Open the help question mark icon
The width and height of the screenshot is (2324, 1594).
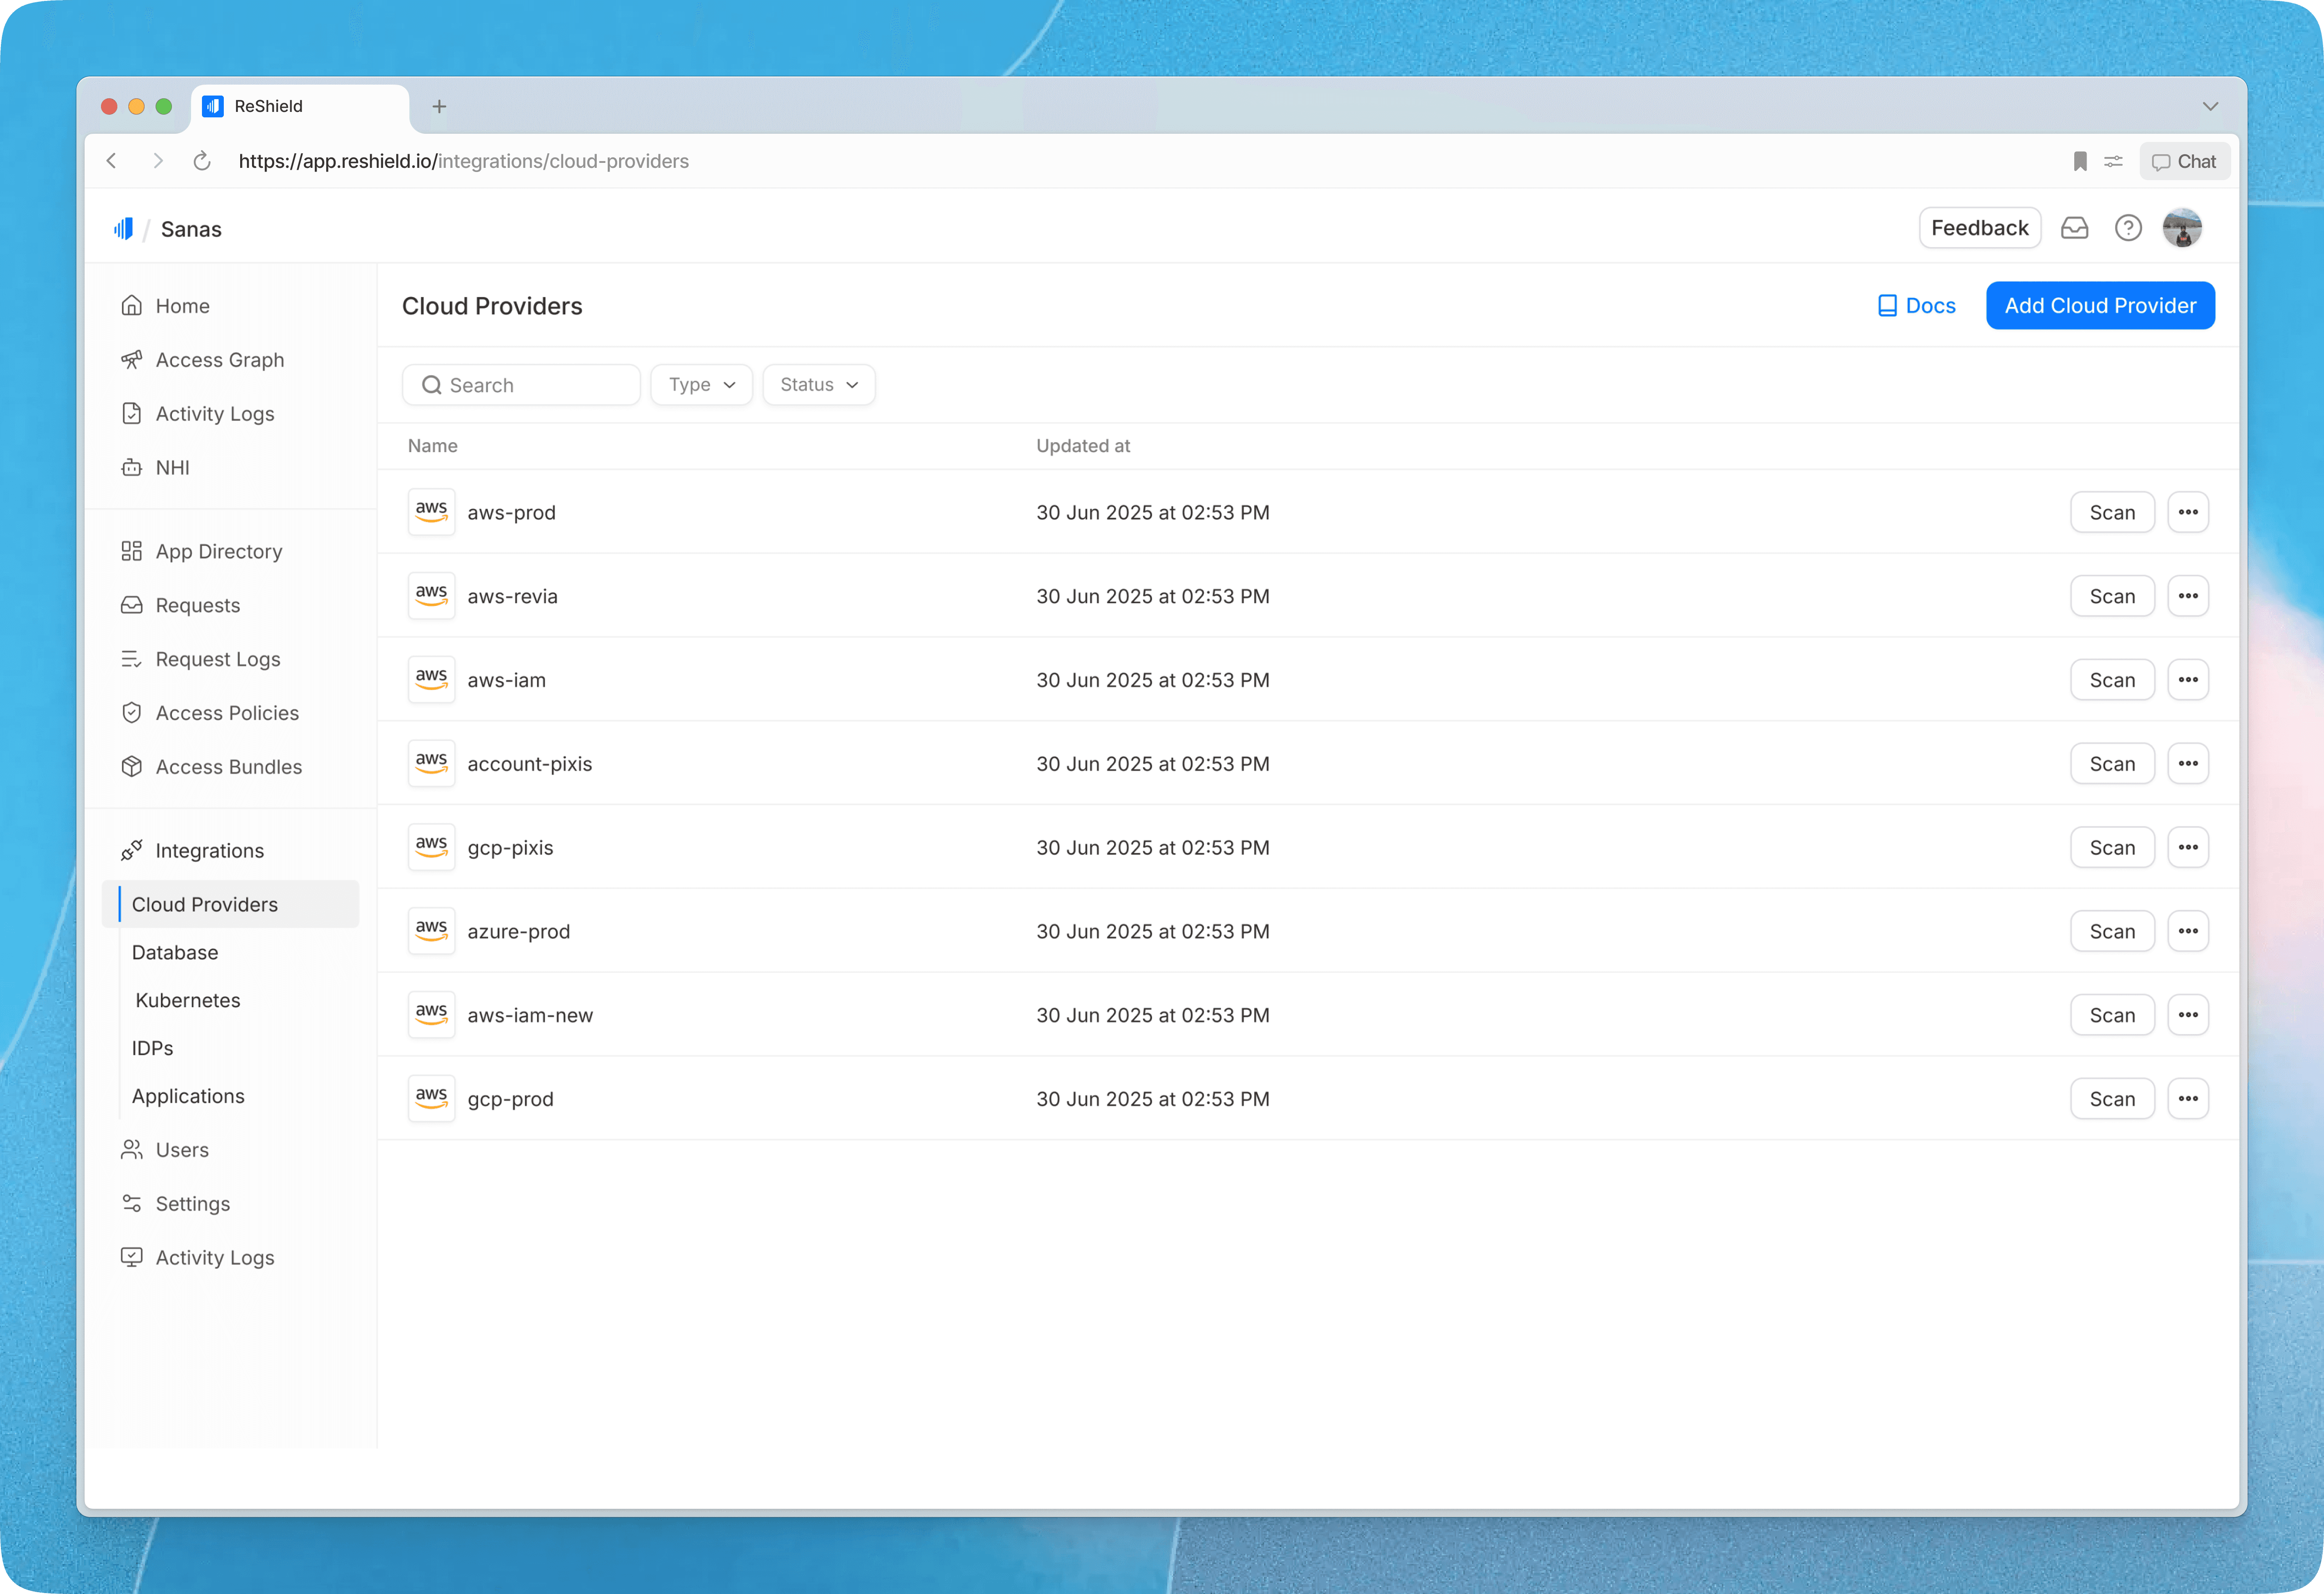[x=2128, y=228]
